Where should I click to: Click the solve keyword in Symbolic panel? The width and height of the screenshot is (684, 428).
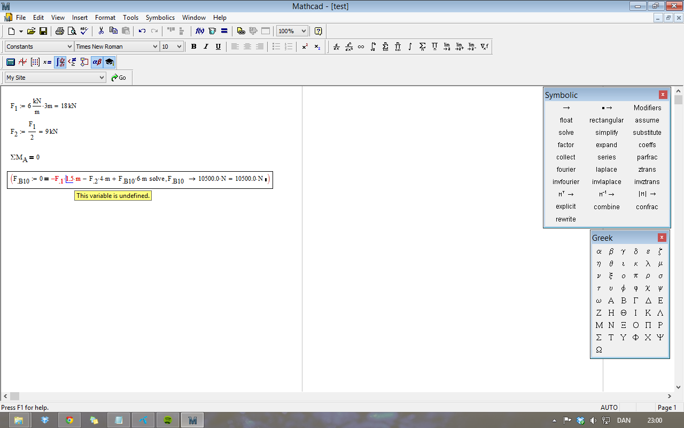coord(566,133)
